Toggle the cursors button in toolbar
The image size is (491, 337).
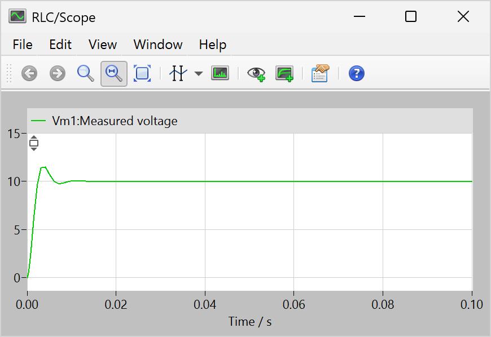(x=178, y=73)
